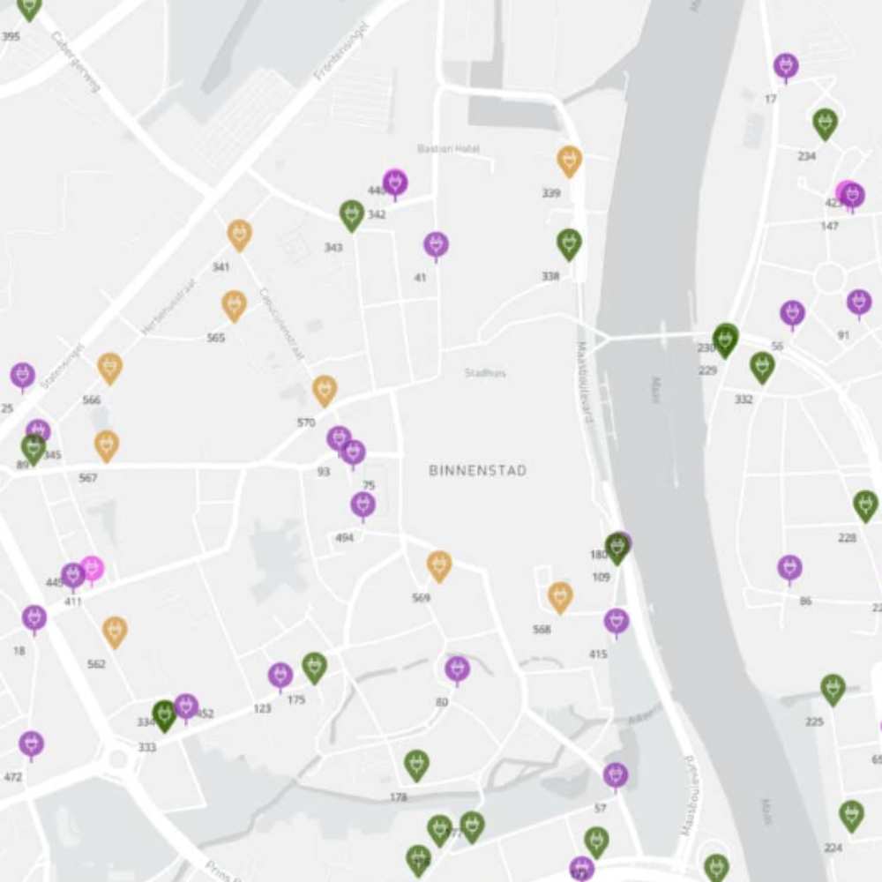882x882 pixels.
Task: Open the purple charging marker labeled 86
Action: (x=789, y=568)
